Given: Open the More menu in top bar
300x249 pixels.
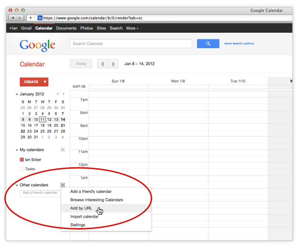Looking at the screenshot, I should click(132, 28).
